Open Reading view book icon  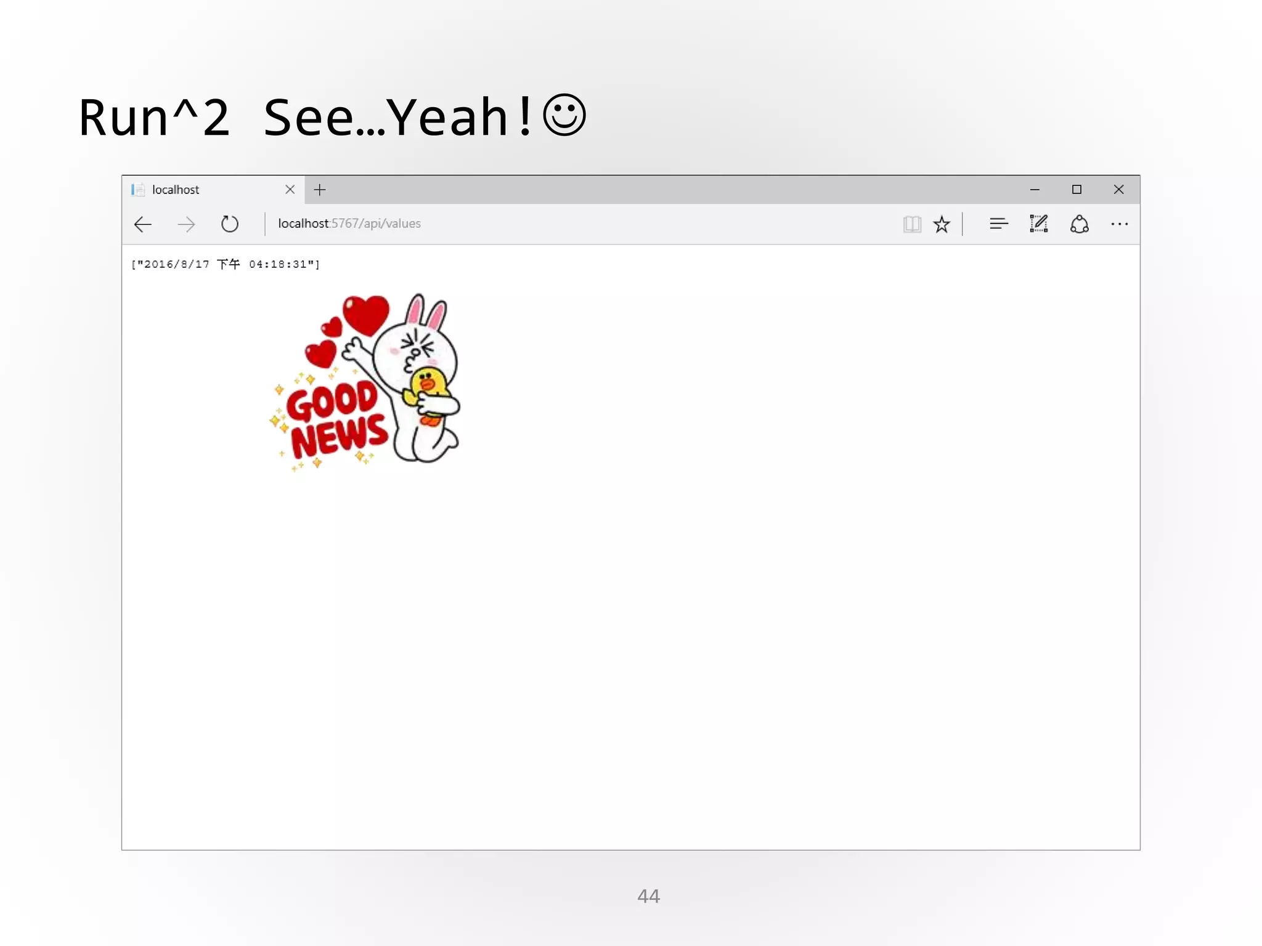coord(912,224)
